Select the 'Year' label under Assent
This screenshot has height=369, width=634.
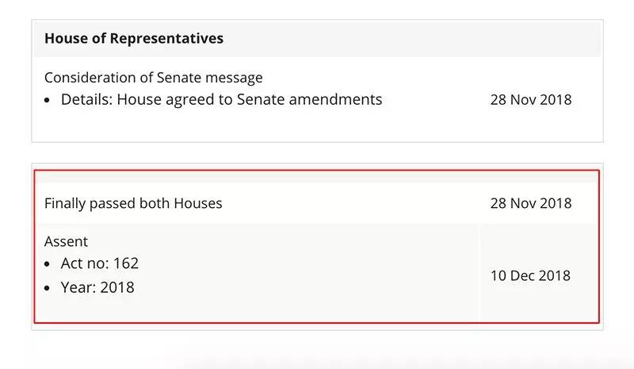click(x=78, y=287)
